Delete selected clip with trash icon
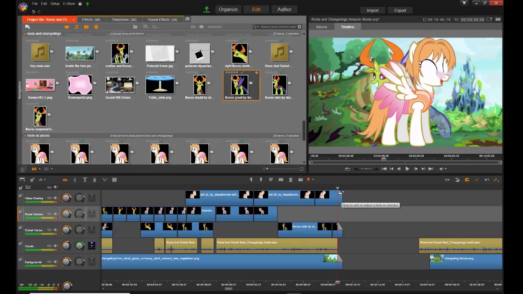Viewport: 523px width, 294px height. pyautogui.click(x=291, y=180)
